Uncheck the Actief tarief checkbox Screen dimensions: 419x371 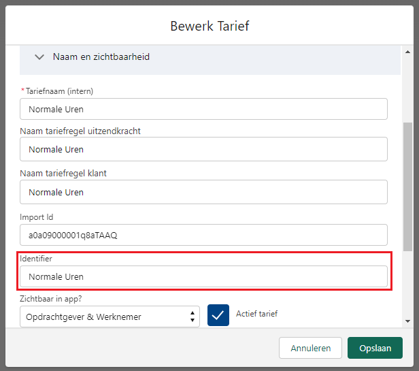click(x=218, y=315)
